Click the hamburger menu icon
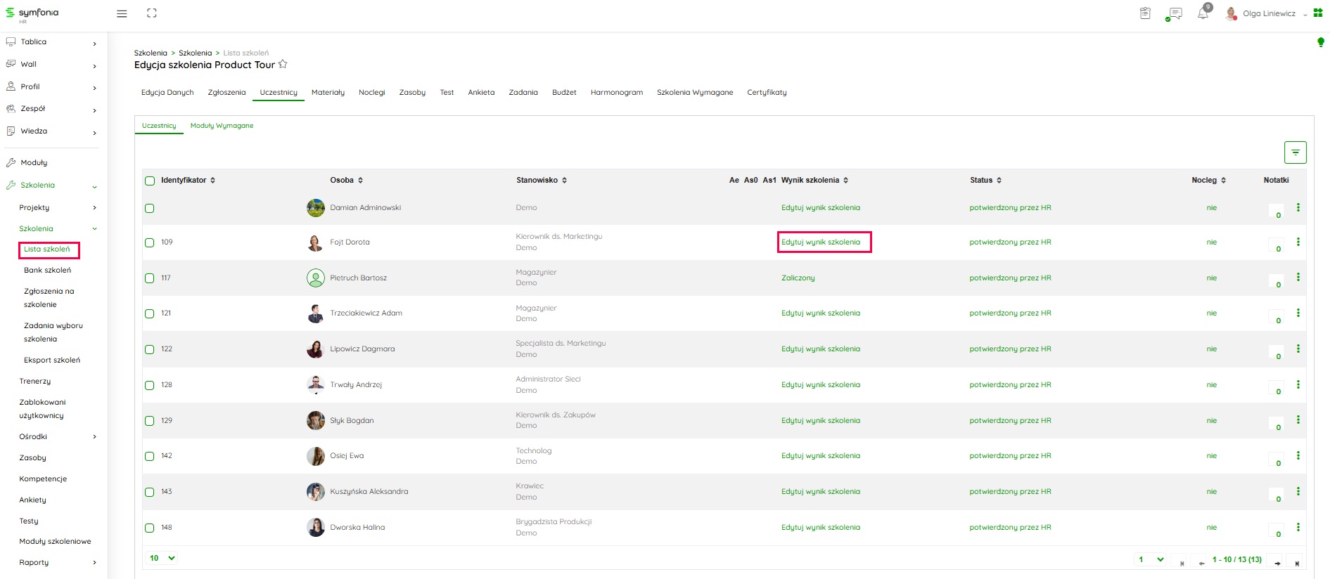This screenshot has height=579, width=1330. 122,13
